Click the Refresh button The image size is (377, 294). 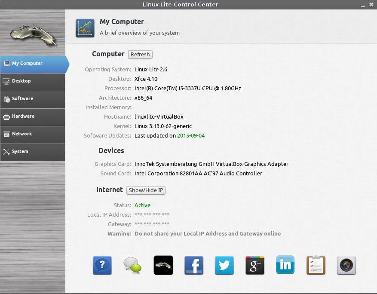[x=140, y=54]
